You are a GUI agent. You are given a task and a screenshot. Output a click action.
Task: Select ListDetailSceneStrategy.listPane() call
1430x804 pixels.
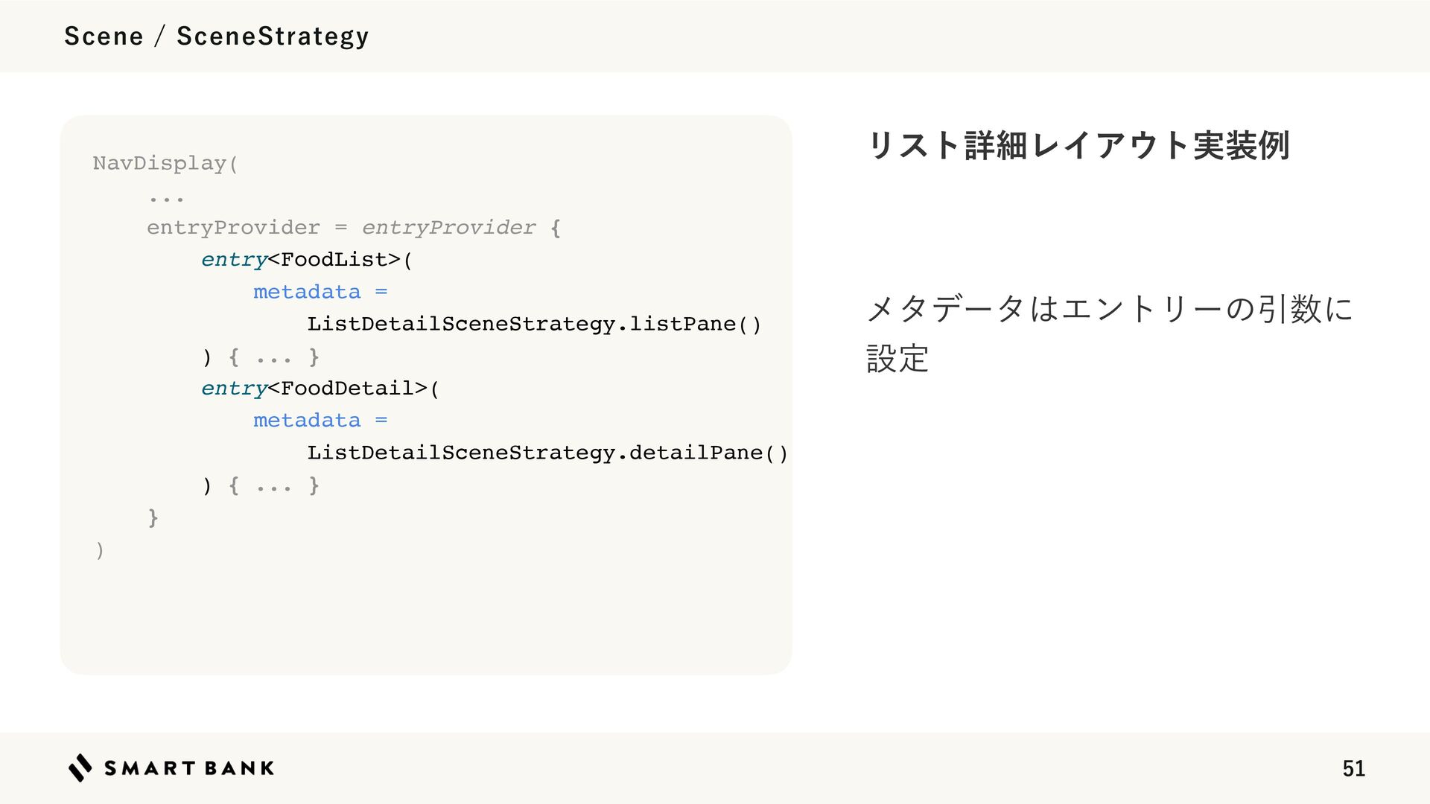[x=534, y=324]
